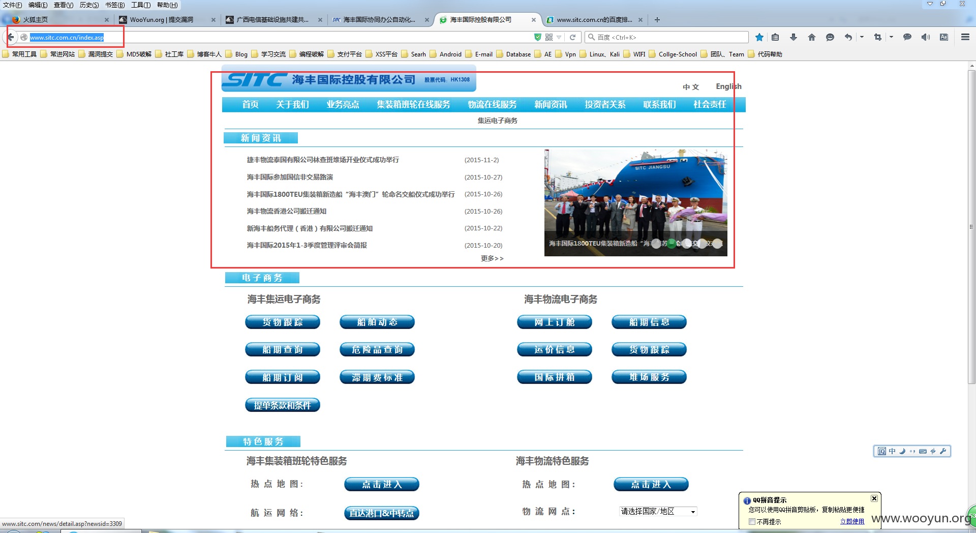Viewport: 976px width, 533px height.
Task: Click the 提单条款和条件 button
Action: [283, 405]
